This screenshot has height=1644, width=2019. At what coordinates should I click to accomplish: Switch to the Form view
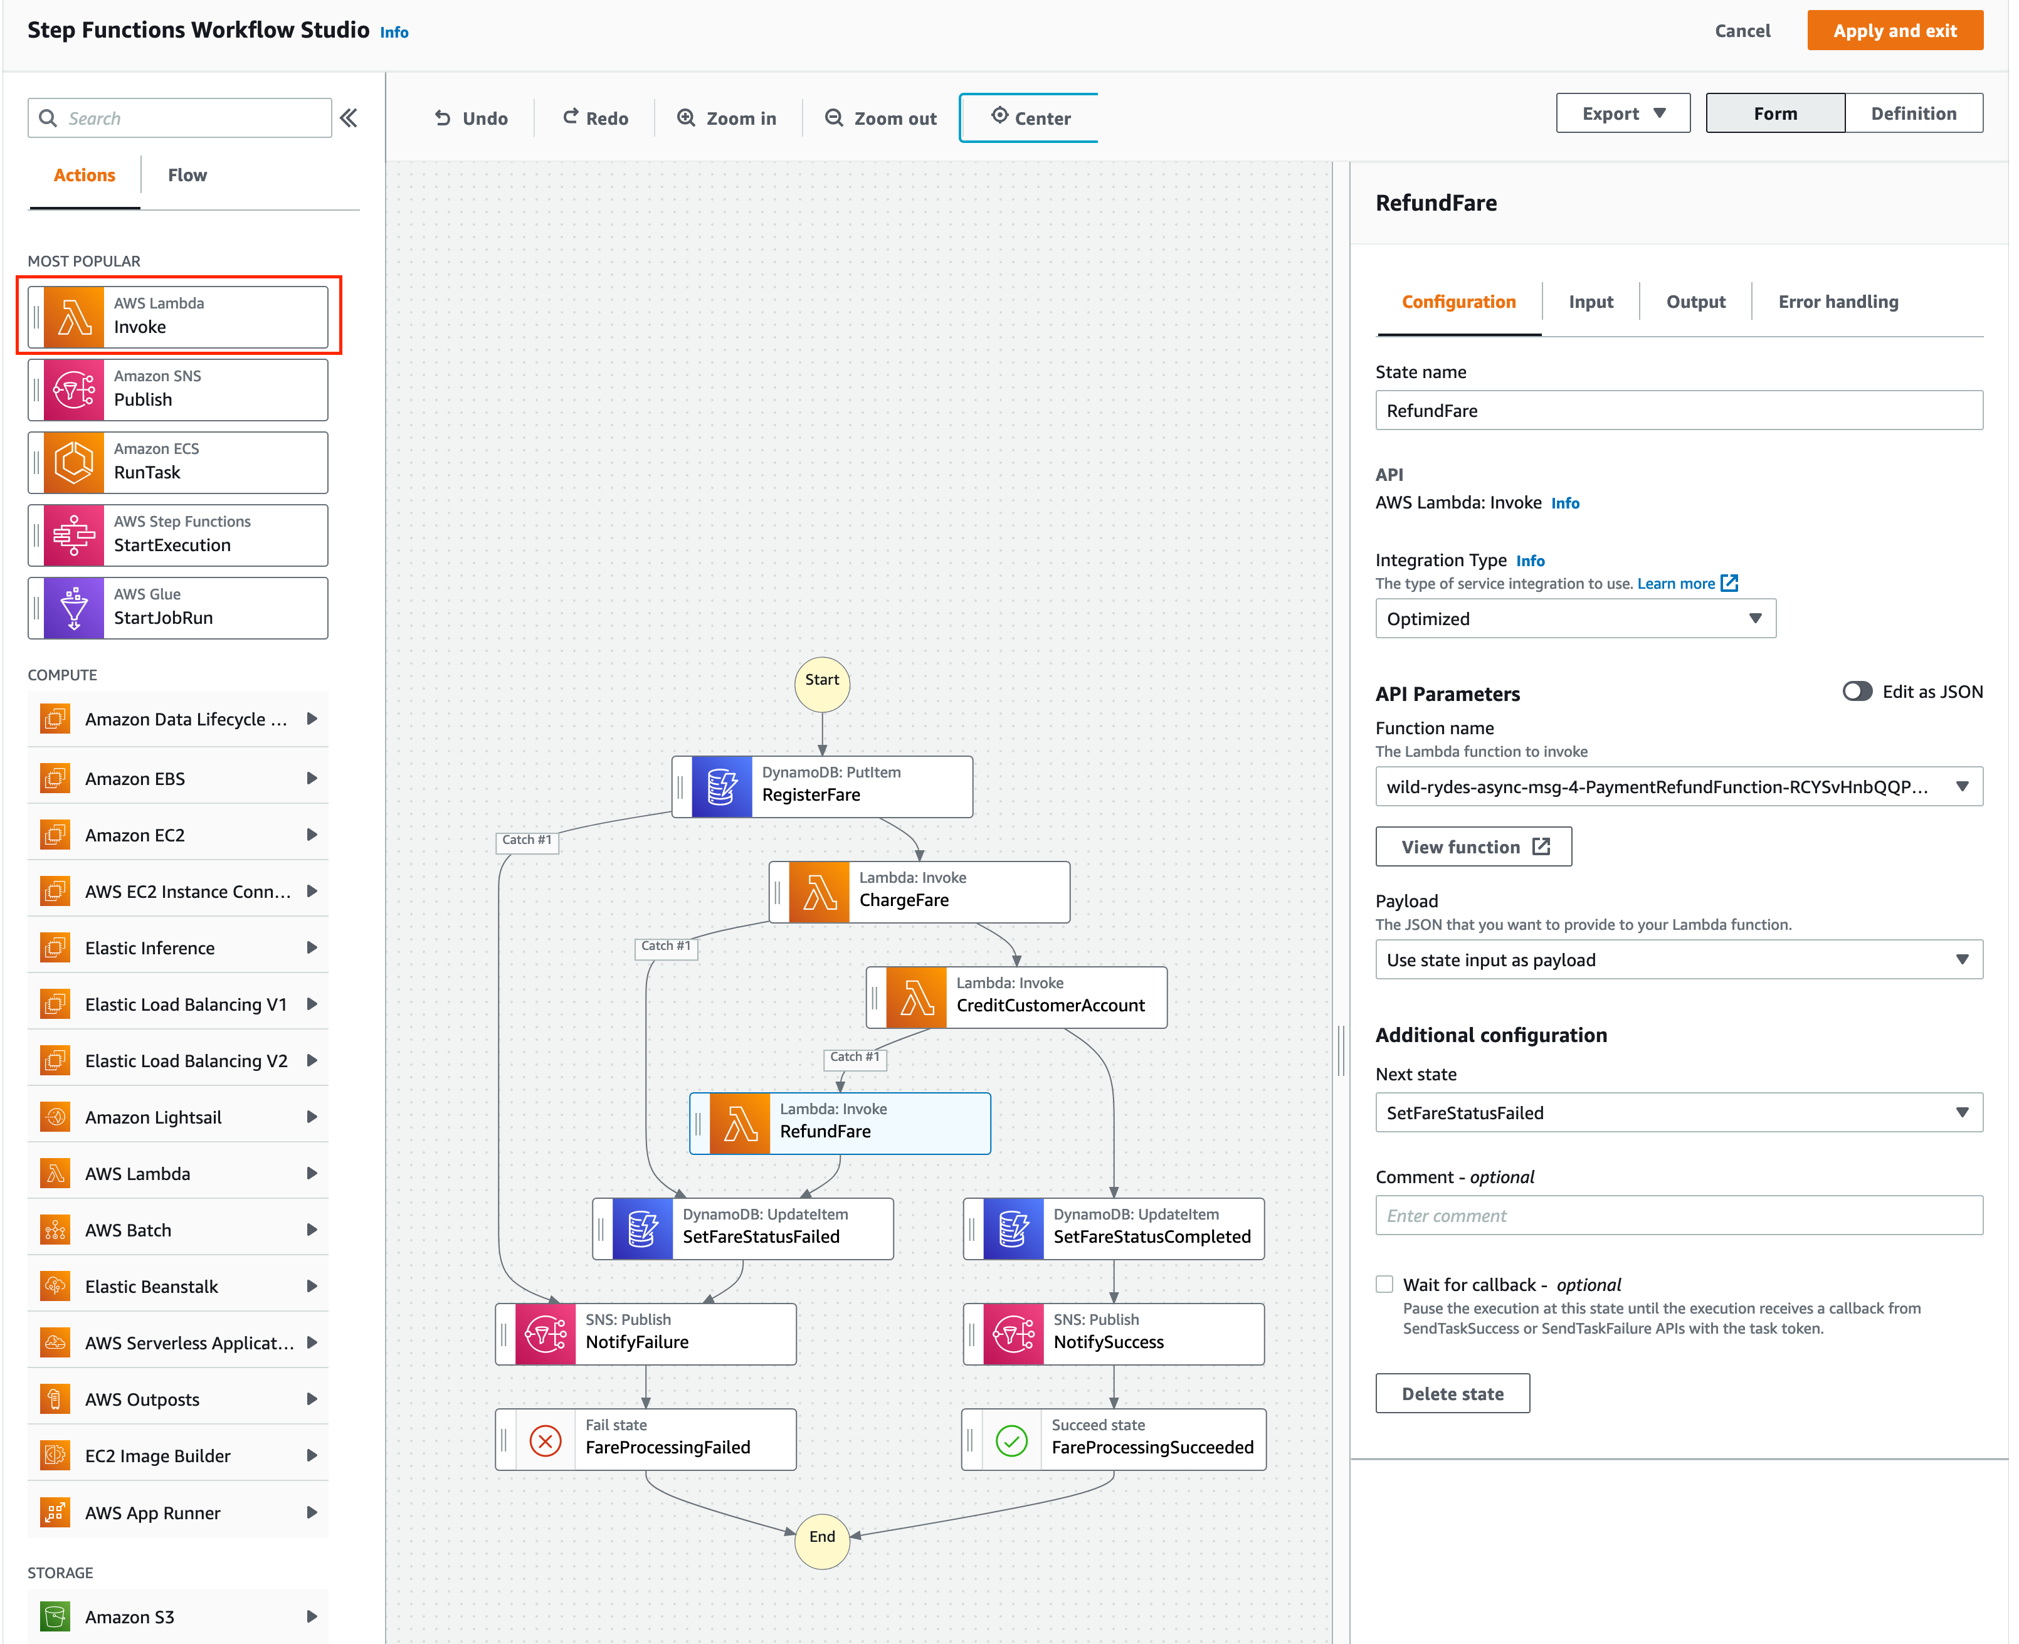click(x=1774, y=113)
